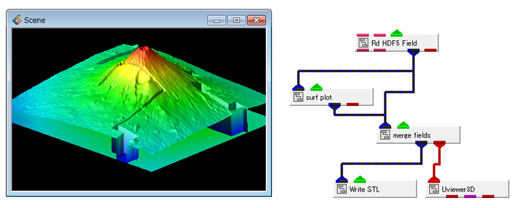Click the Rd HDF5 Field module icon
The width and height of the screenshot is (514, 208).
pyautogui.click(x=363, y=43)
